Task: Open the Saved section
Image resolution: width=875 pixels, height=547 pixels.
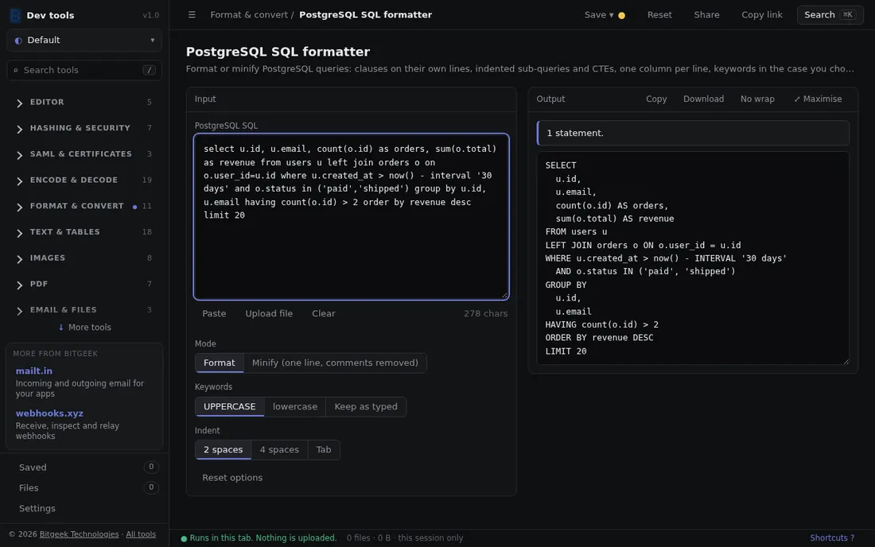Action: click(84, 467)
